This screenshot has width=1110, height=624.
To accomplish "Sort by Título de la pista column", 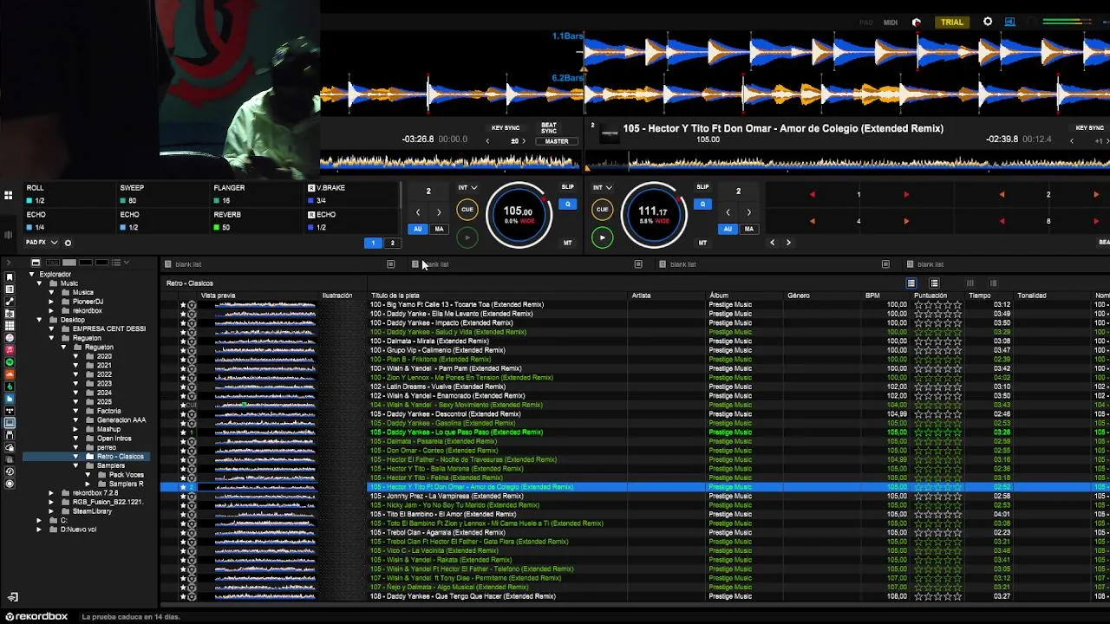I will 395,296.
